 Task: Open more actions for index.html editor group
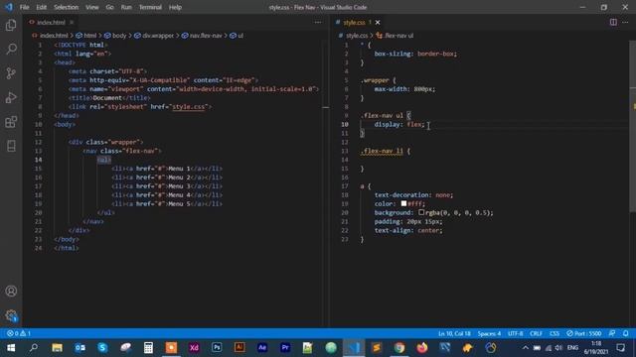click(318, 22)
